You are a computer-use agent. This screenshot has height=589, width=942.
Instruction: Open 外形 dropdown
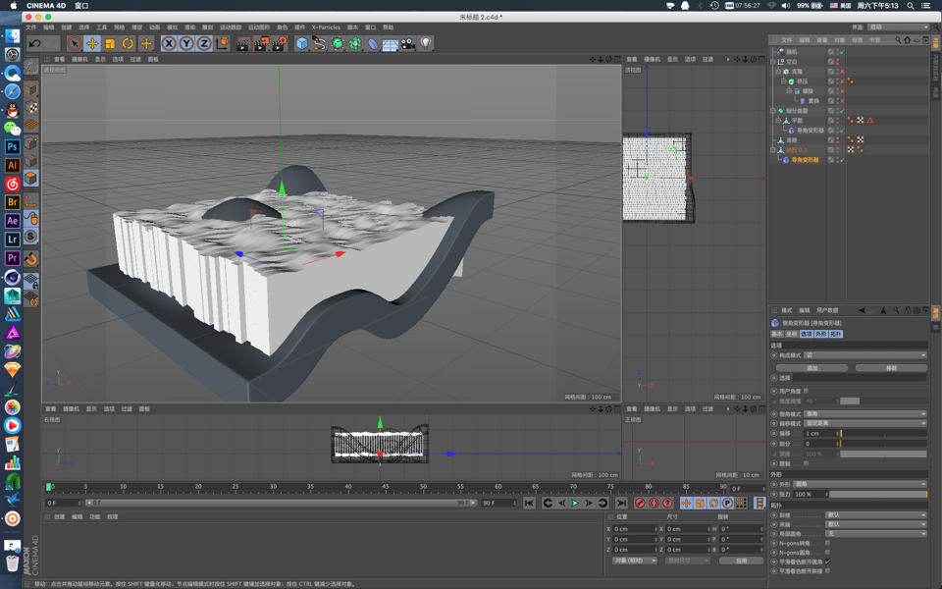pyautogui.click(x=861, y=484)
